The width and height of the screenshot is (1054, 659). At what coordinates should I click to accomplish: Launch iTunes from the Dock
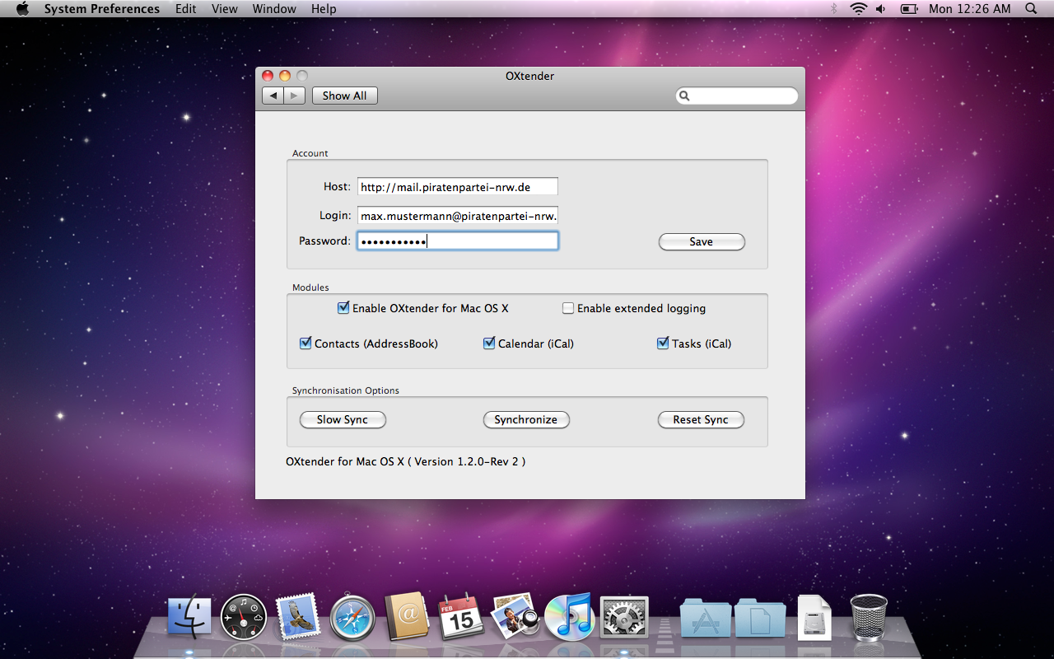[x=569, y=618]
